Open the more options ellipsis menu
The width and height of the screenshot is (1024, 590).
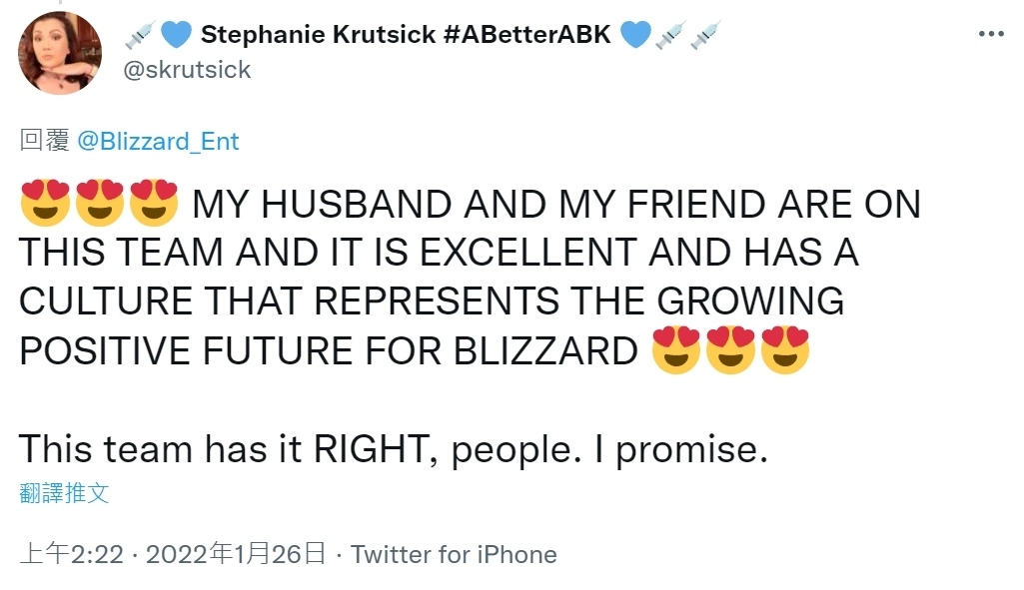click(x=990, y=34)
